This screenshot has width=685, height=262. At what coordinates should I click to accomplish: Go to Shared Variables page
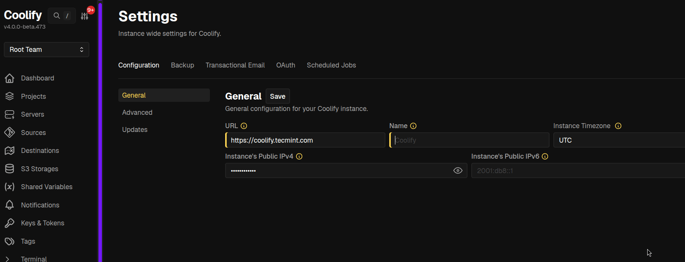click(x=47, y=187)
